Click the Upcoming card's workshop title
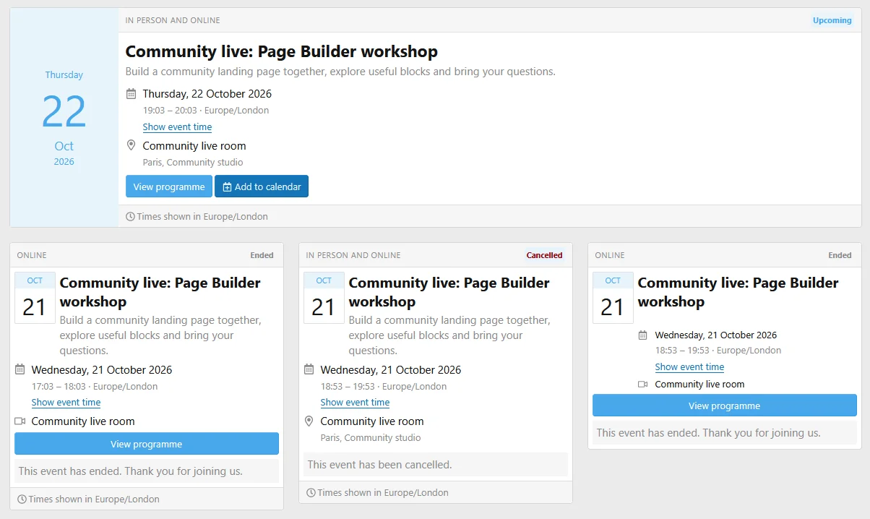The width and height of the screenshot is (870, 519). click(x=282, y=51)
